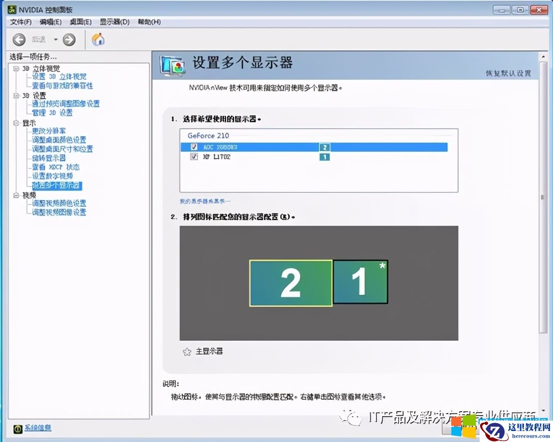This screenshot has width=553, height=442.
Task: Open the 帮助(H) menu
Action: click(x=149, y=22)
